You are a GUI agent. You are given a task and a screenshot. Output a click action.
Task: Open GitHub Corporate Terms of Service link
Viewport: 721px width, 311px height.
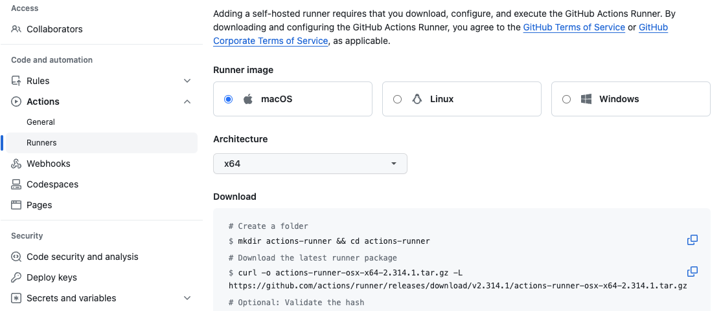click(x=270, y=41)
